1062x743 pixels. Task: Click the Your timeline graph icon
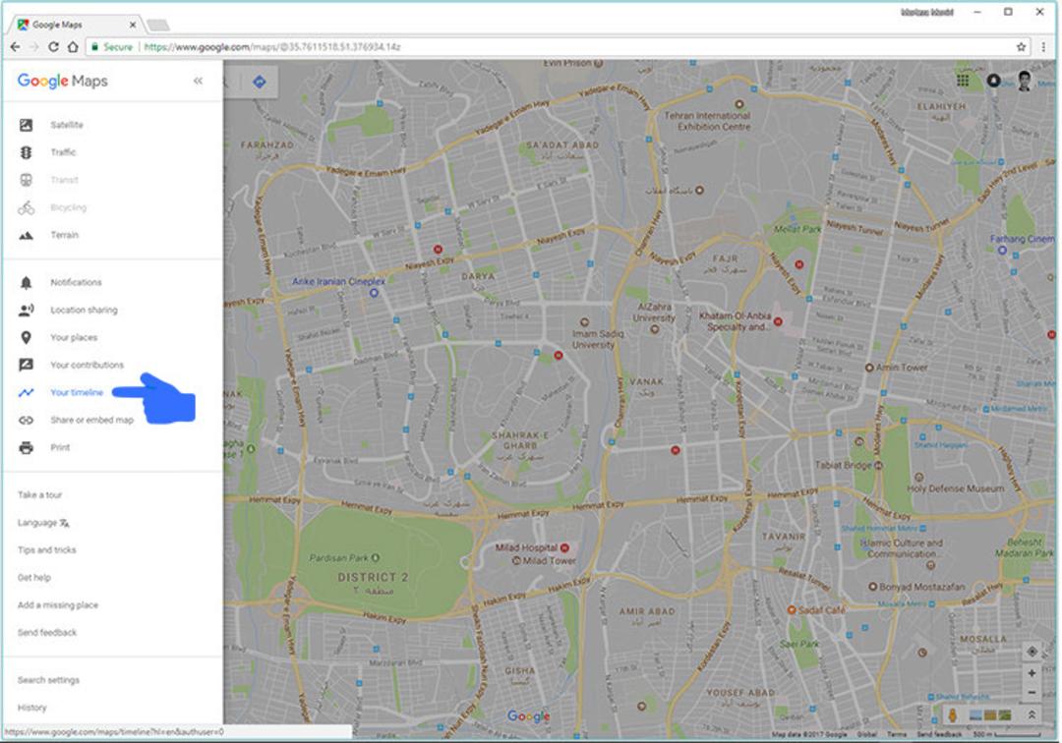click(x=26, y=392)
